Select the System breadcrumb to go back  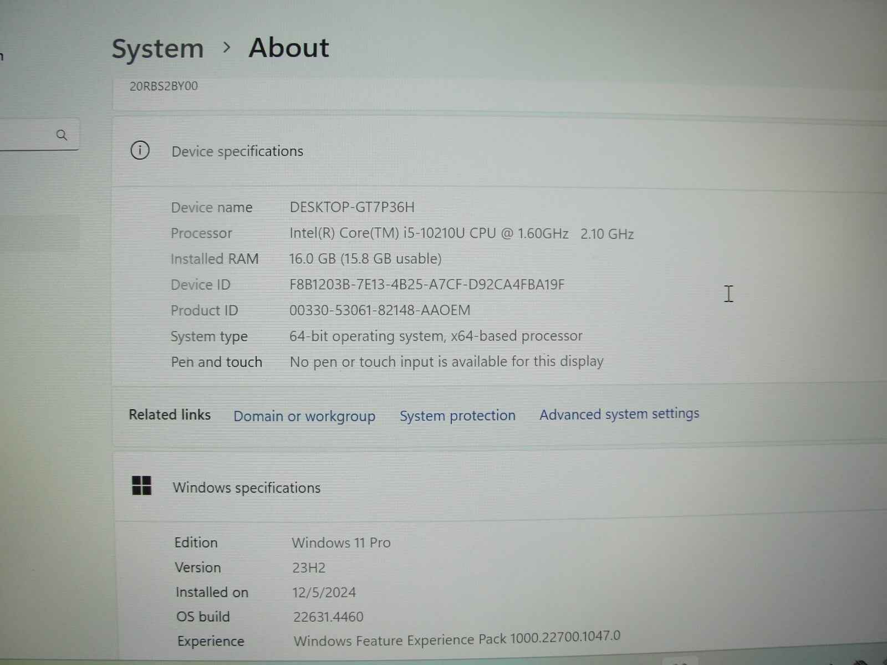(x=157, y=48)
